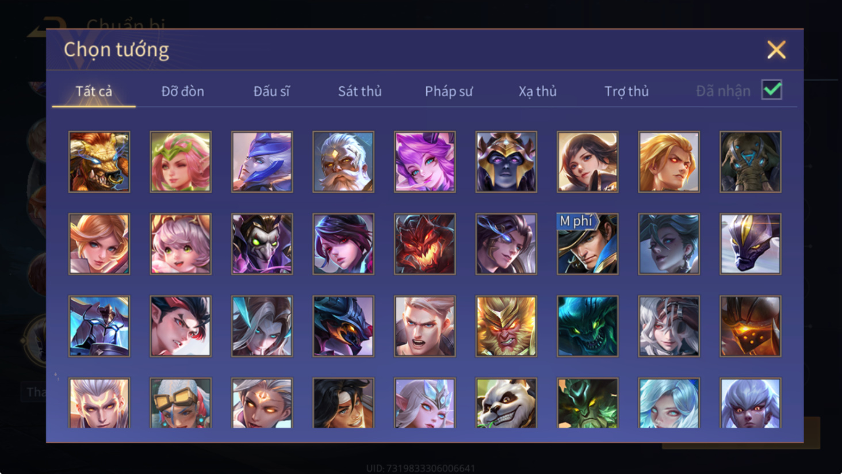Switch to the Đỡ đòn tab

point(182,91)
